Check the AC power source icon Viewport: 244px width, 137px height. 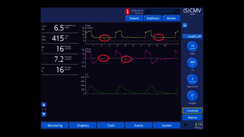click(200, 125)
